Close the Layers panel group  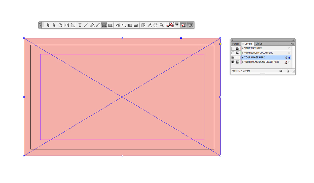232,40
